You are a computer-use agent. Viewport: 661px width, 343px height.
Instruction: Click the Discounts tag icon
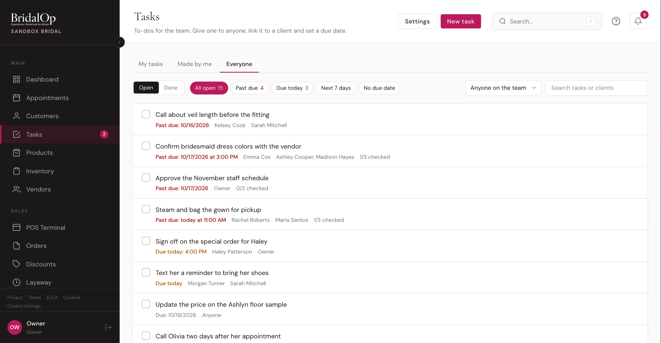(17, 264)
